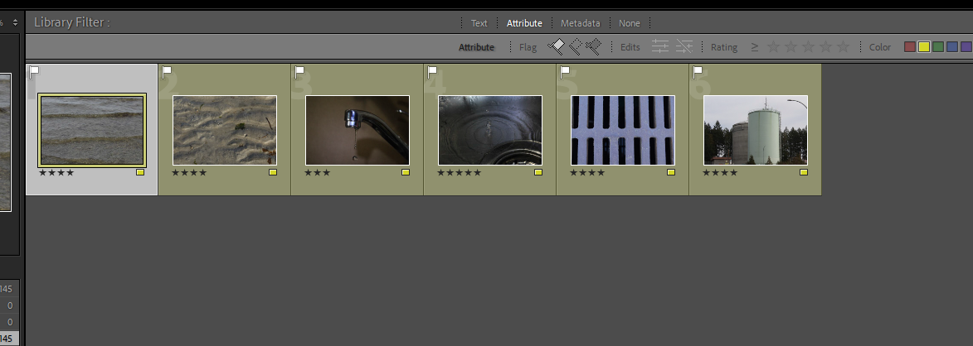
Task: Click the flag icon on the faucet photo
Action: 299,72
